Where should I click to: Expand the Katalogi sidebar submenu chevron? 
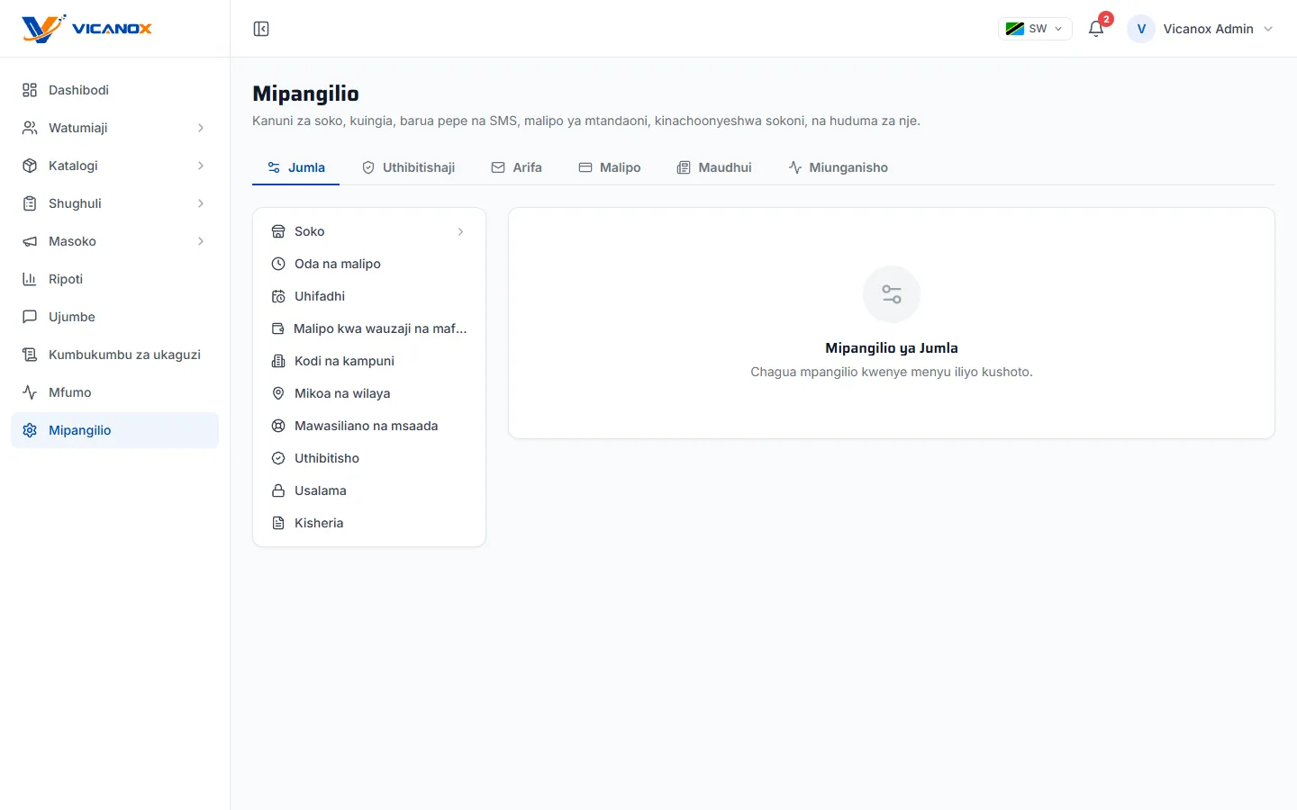pyautogui.click(x=201, y=166)
